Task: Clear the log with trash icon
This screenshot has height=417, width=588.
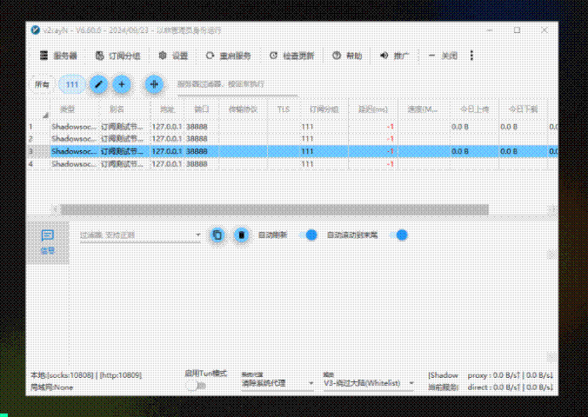Action: (x=242, y=235)
